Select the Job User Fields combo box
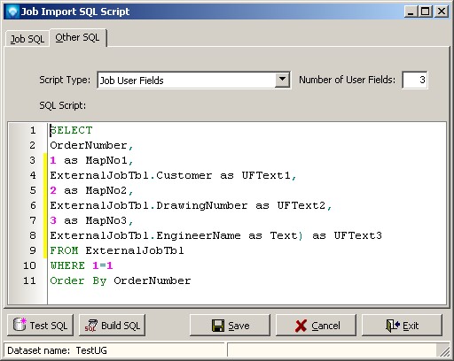This screenshot has width=454, height=361. [x=193, y=80]
